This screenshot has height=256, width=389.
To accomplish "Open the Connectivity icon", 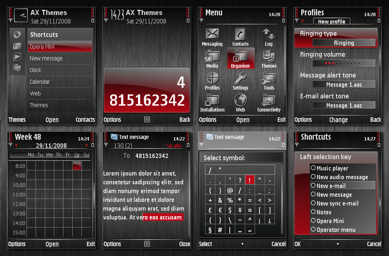I will 269,100.
